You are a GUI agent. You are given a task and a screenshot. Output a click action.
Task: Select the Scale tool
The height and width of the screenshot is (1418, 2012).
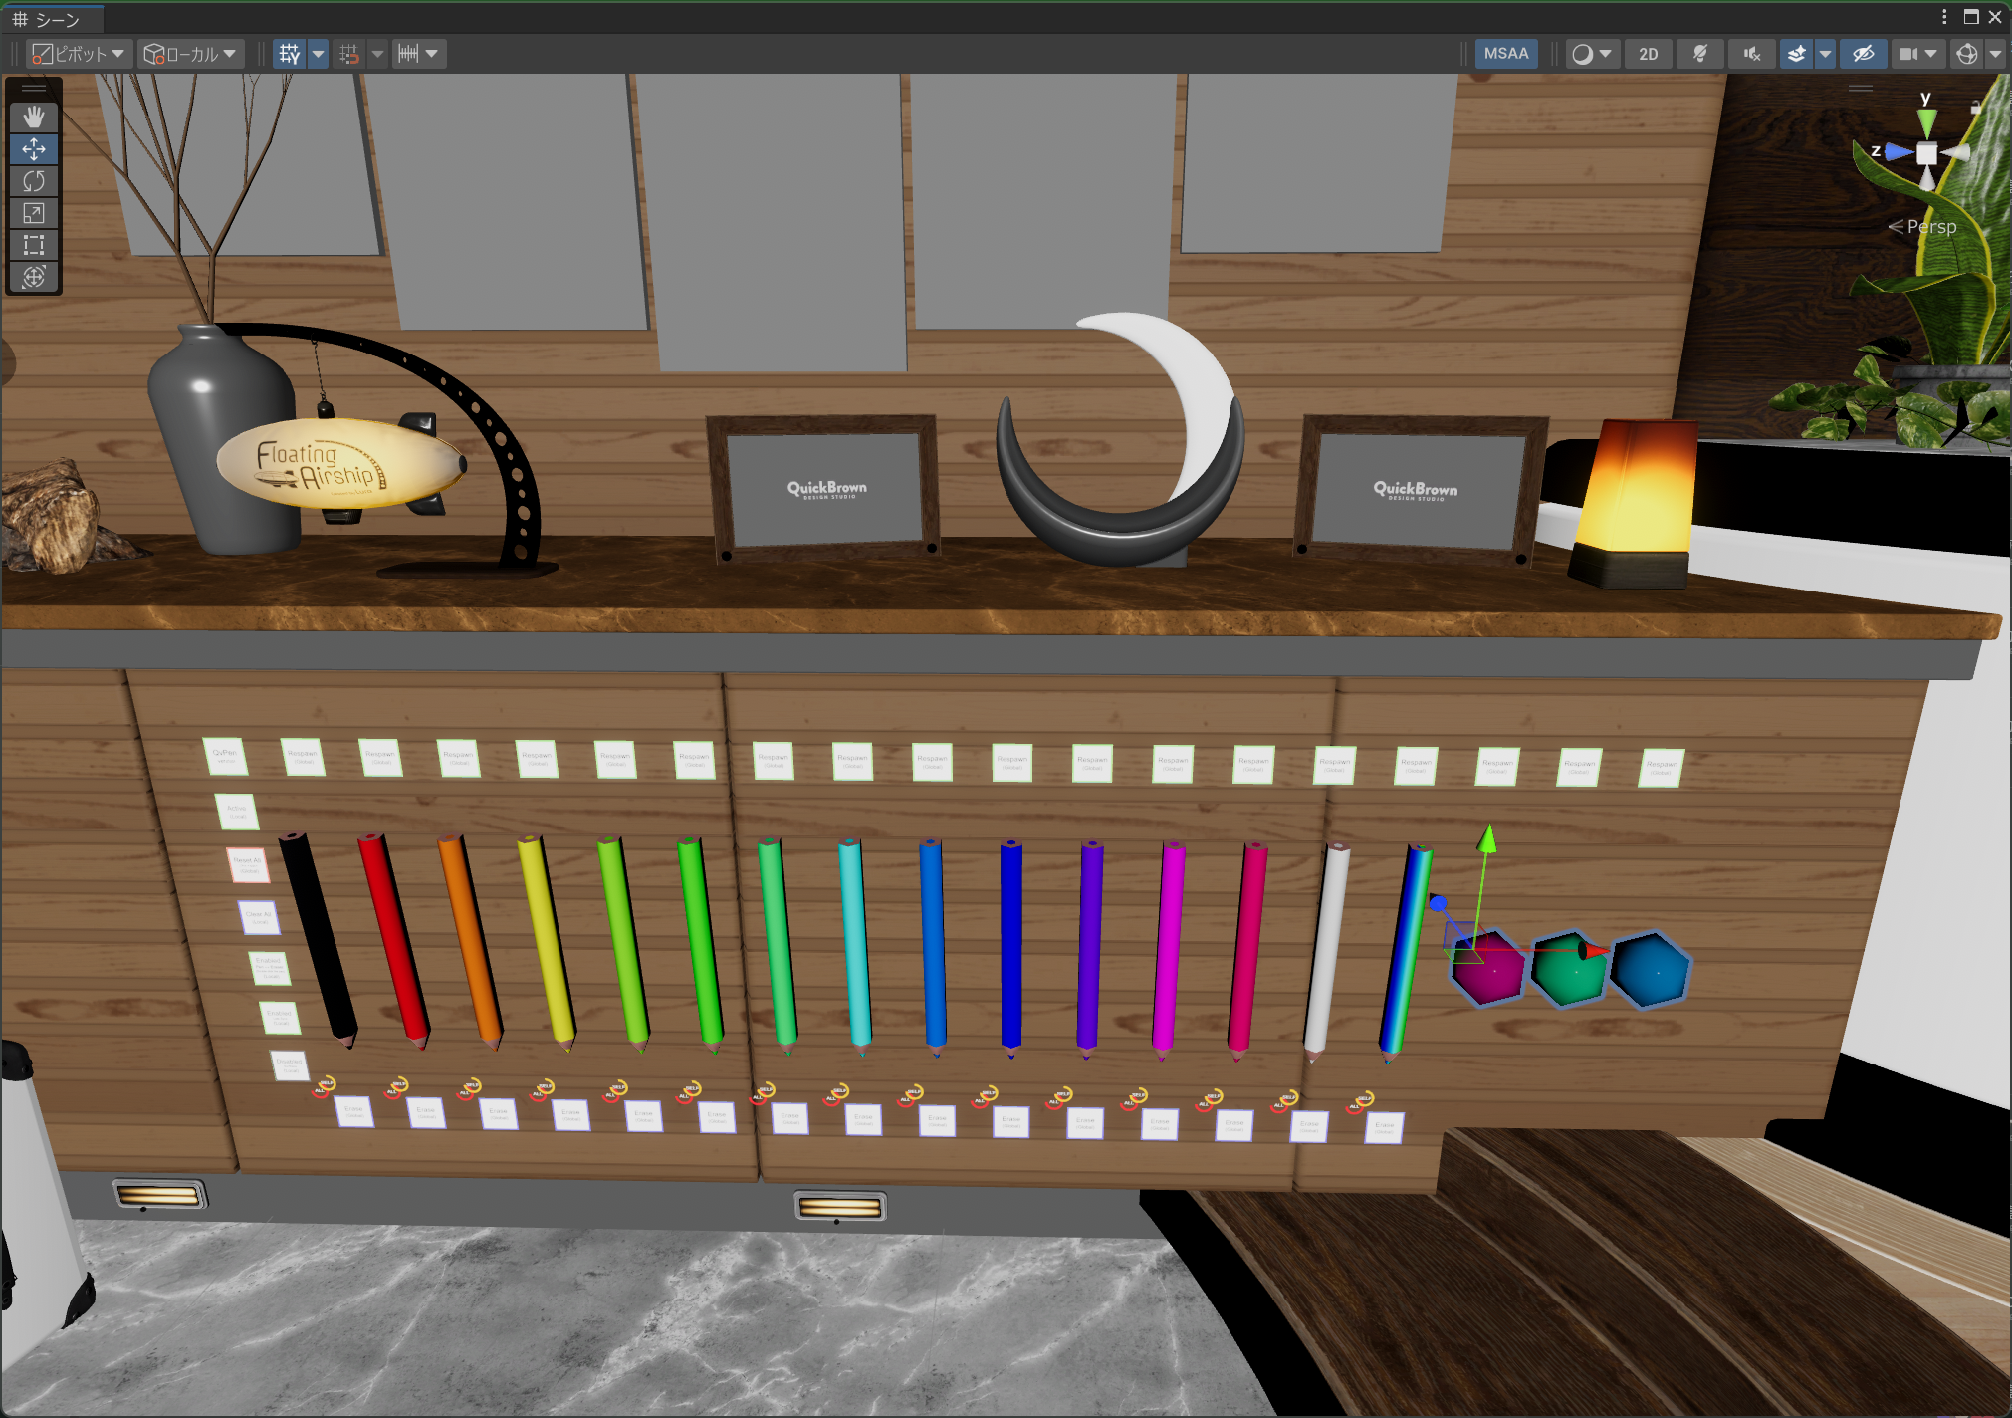(x=34, y=213)
